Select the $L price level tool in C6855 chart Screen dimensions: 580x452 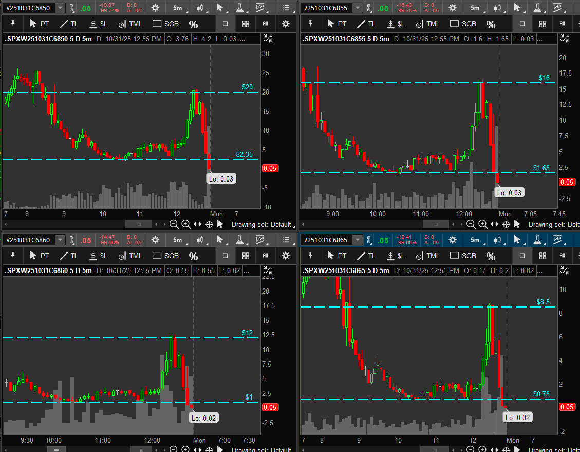tap(395, 24)
